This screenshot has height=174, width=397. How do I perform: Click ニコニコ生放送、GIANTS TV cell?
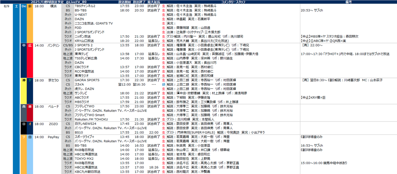pyautogui.click(x=93, y=23)
